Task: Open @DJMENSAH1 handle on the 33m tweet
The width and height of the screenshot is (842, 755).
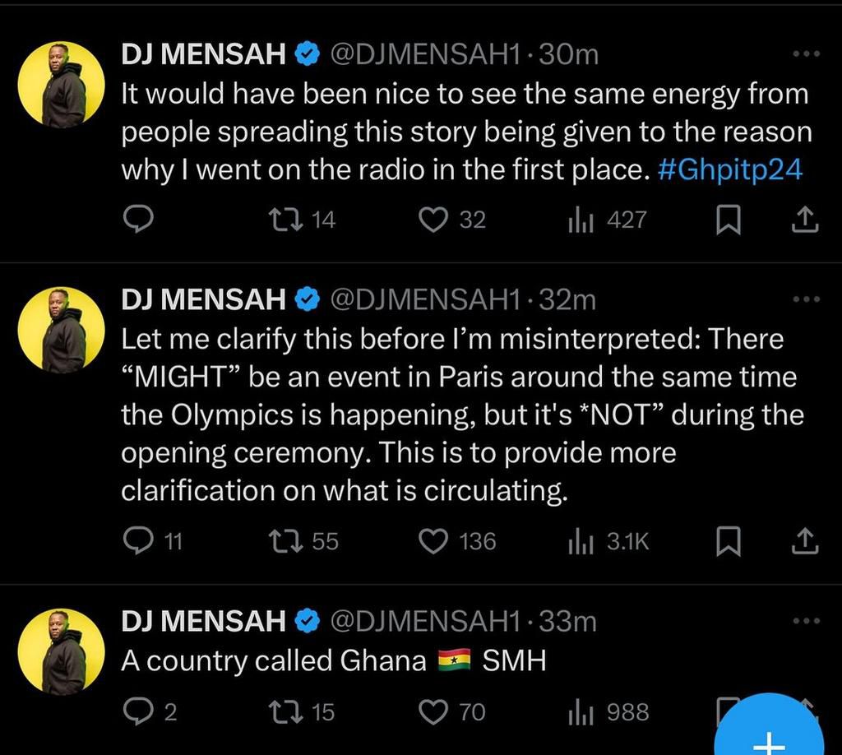Action: tap(424, 622)
